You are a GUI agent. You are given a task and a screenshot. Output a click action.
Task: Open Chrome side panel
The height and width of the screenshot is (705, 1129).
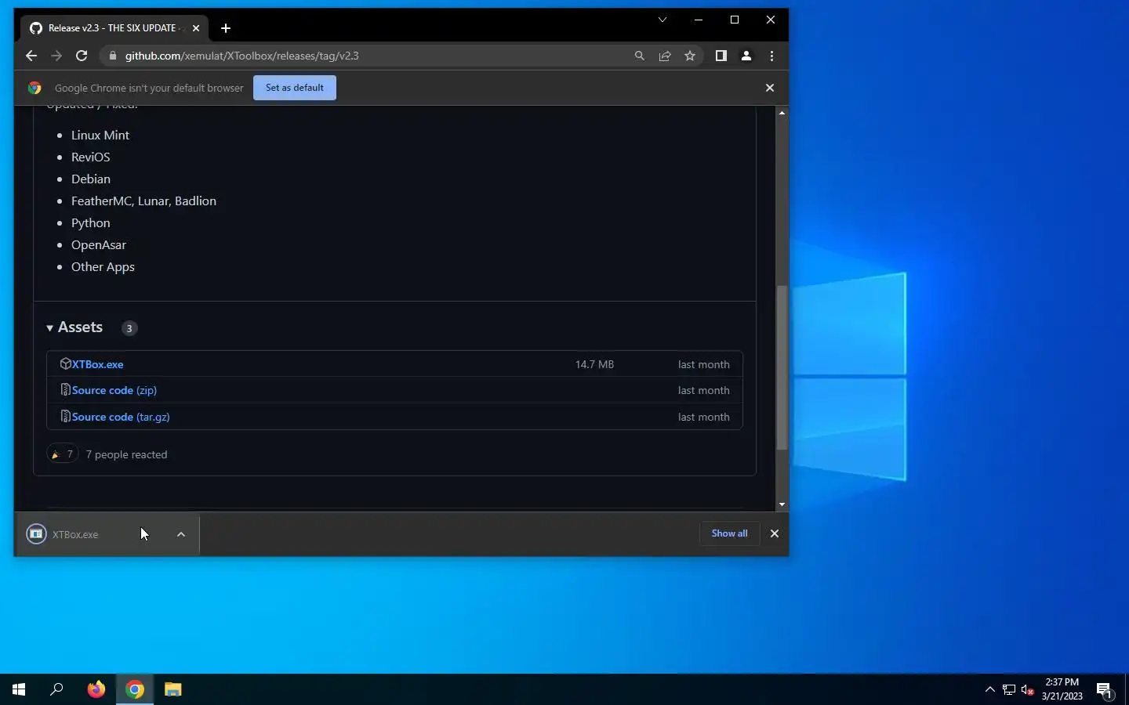tap(721, 56)
